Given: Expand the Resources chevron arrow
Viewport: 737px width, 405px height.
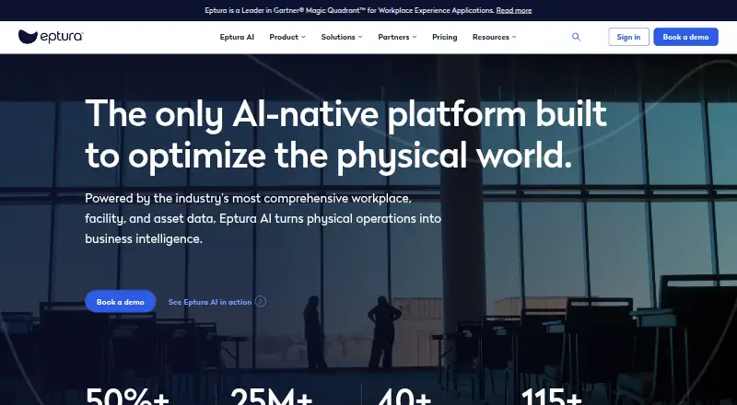Looking at the screenshot, I should (x=514, y=37).
